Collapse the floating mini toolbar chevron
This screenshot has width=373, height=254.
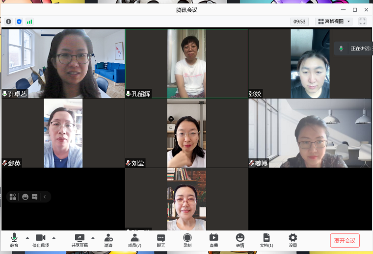click(x=45, y=197)
